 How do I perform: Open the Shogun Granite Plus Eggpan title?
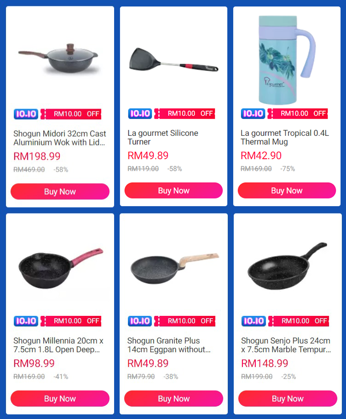coord(169,345)
